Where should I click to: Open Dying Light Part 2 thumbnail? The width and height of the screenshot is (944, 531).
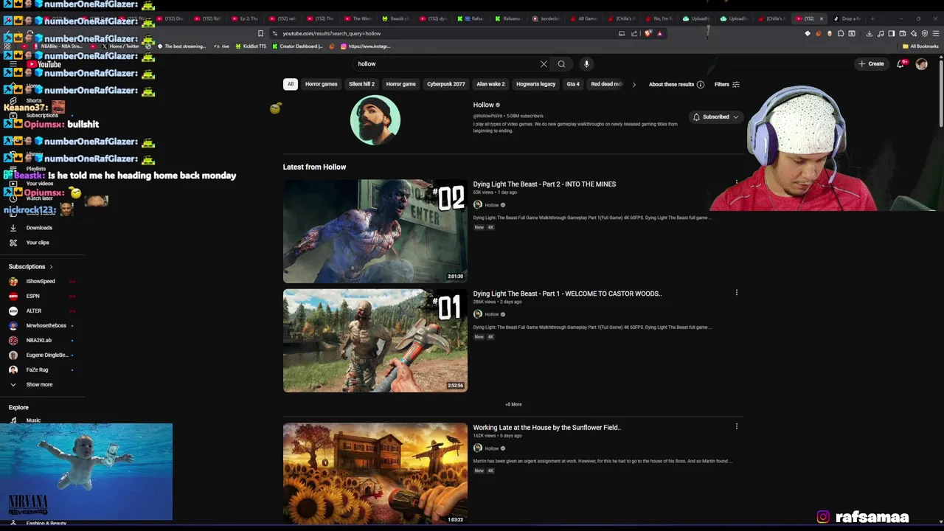[x=375, y=232]
